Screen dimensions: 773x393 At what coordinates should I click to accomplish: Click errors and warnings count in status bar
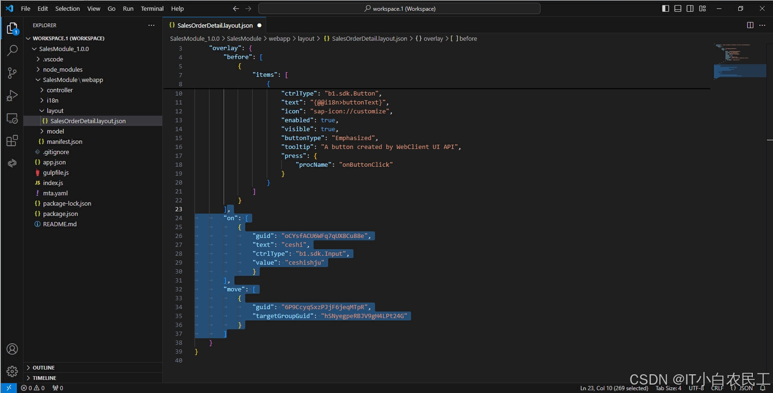pos(33,388)
